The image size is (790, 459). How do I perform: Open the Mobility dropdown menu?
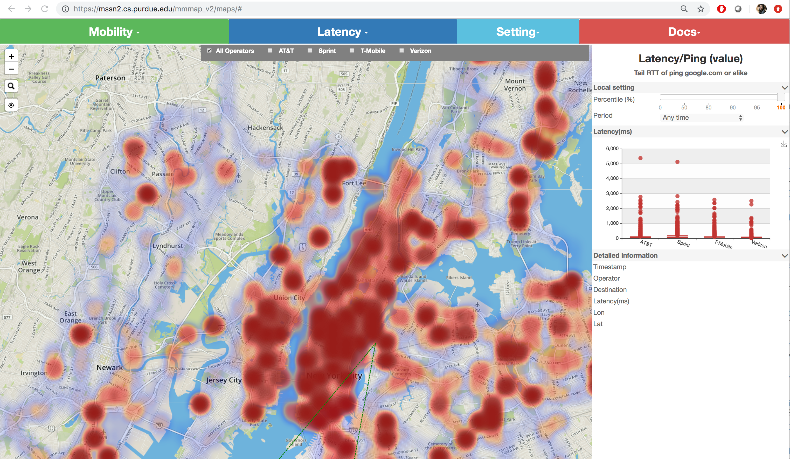point(114,31)
